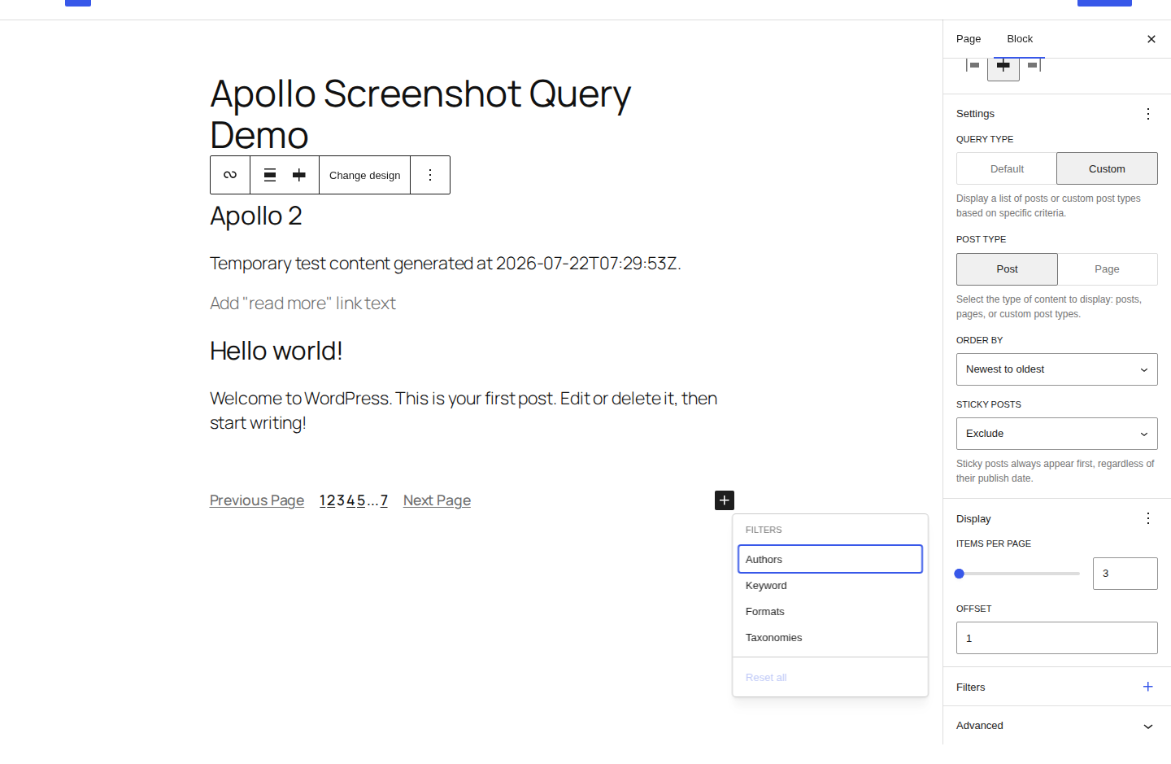Expand the Advanced panel
The height and width of the screenshot is (764, 1171).
1057,726
